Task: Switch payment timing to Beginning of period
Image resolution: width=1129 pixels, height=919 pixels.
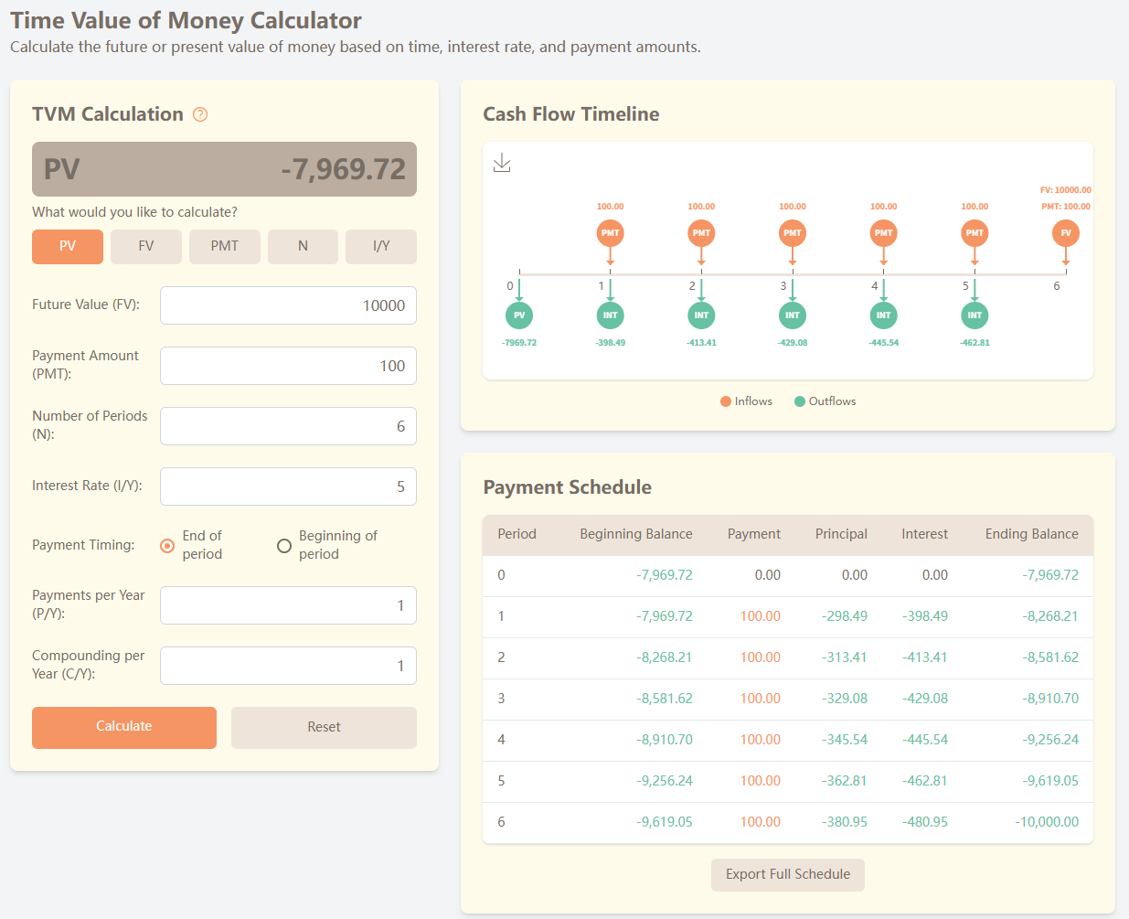Action: click(284, 545)
